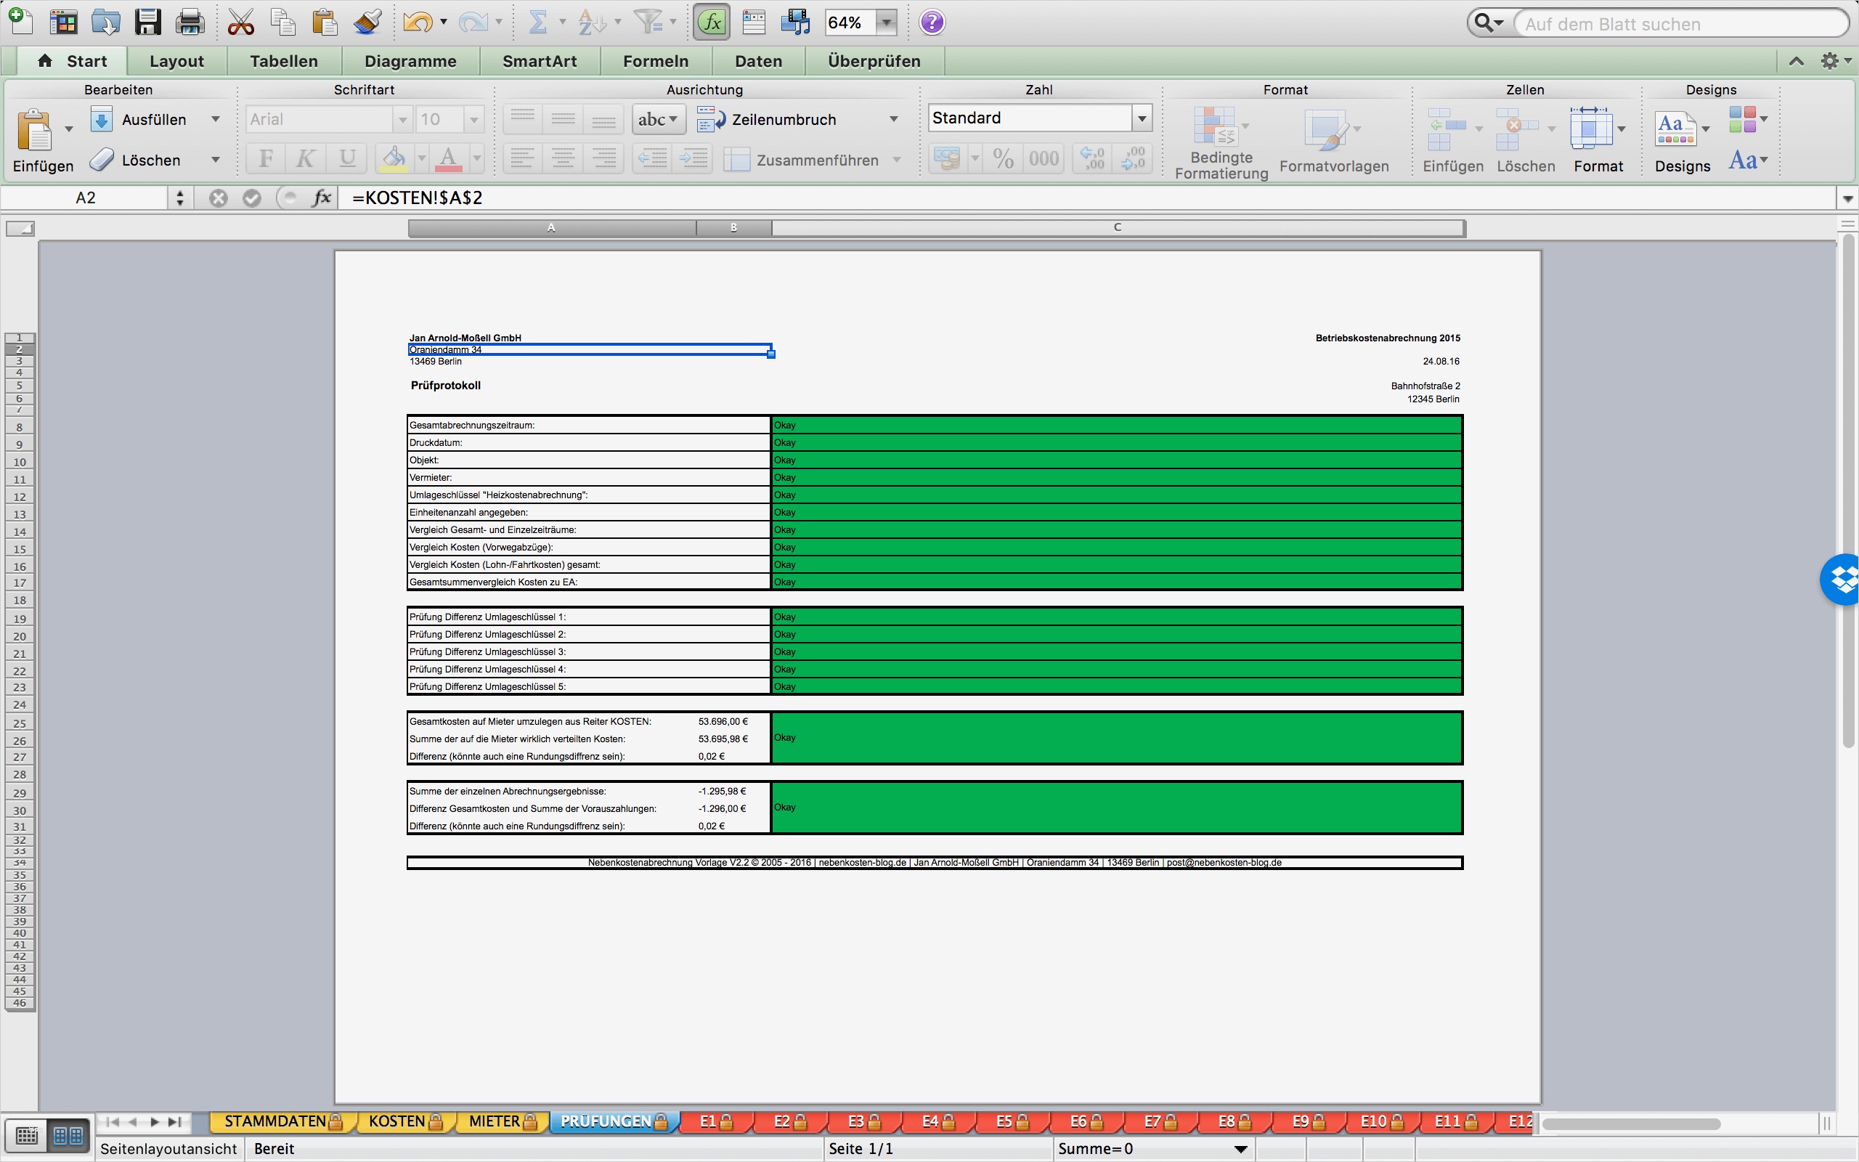
Task: Open the font size dropdown
Action: click(473, 119)
